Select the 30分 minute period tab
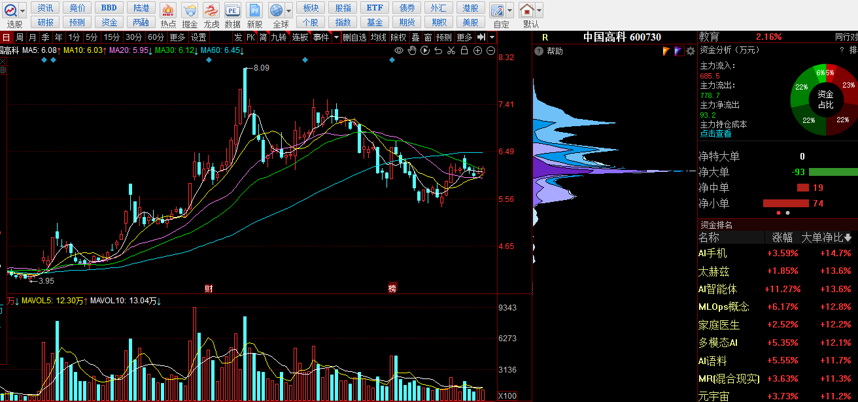 pos(134,37)
